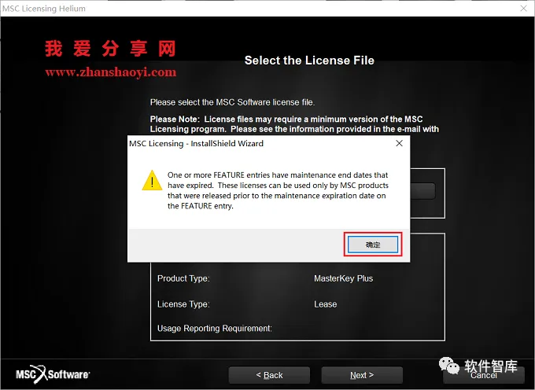The image size is (535, 390).
Task: Click the Usage Reporting Requirement label
Action: [215, 329]
